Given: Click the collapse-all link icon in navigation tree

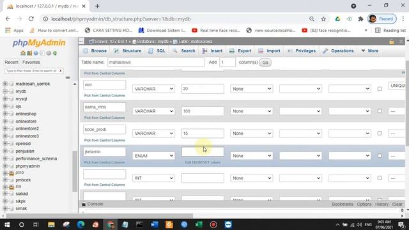Looking at the screenshot, I should [68, 77].
